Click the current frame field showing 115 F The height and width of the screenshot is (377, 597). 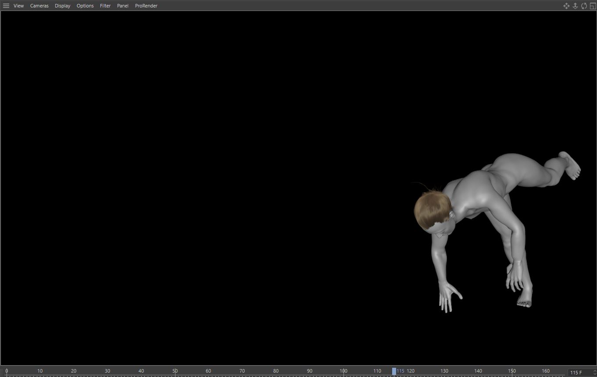[578, 373]
